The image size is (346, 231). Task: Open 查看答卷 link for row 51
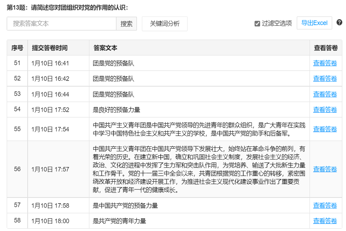(x=325, y=63)
